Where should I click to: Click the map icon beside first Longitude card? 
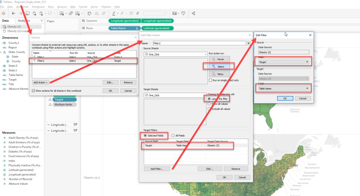click(75, 125)
